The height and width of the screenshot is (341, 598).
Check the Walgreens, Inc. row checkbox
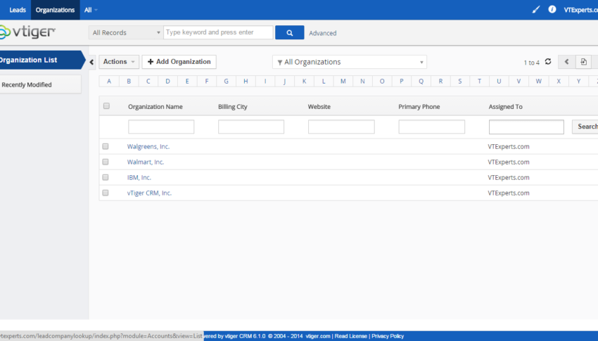pos(106,146)
